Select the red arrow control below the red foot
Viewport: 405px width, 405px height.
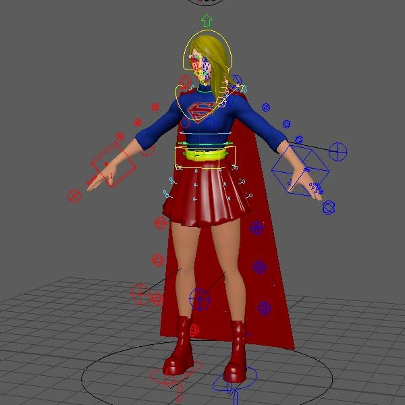180,394
